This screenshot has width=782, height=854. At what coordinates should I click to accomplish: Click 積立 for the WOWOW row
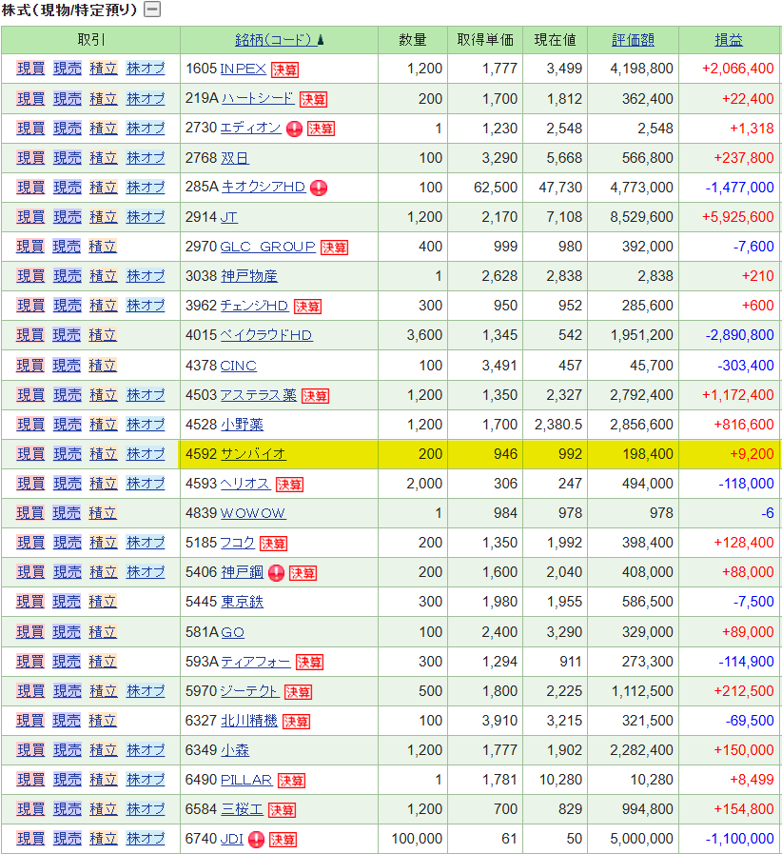(x=103, y=513)
